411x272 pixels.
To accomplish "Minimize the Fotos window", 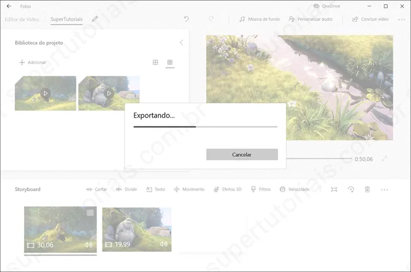I will [369, 6].
